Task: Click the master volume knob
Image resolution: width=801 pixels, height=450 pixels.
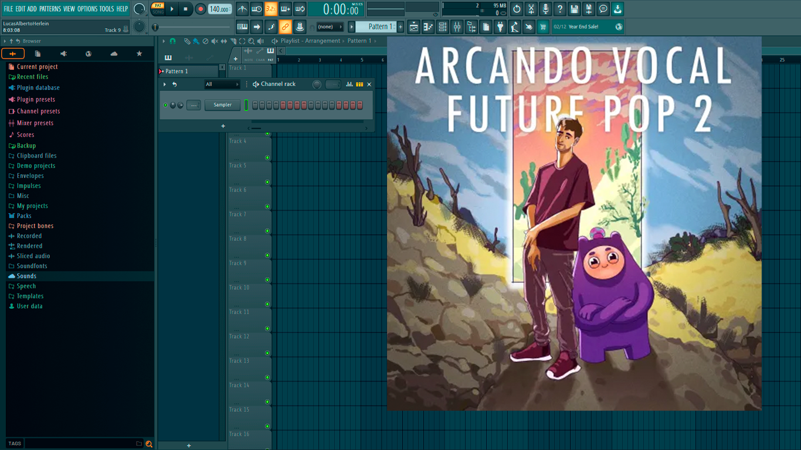Action: point(139,9)
